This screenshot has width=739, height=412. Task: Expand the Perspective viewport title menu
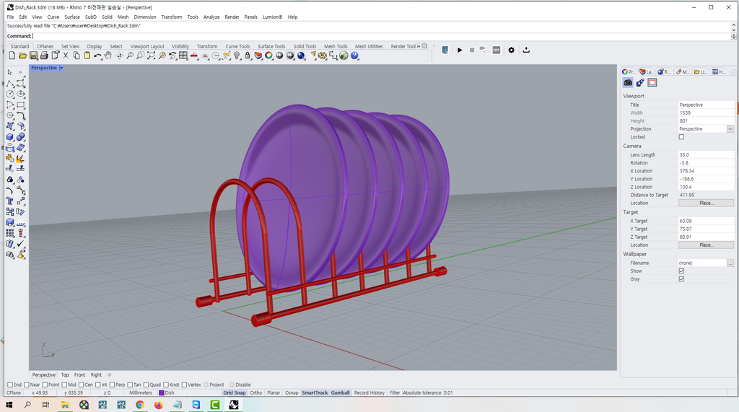pos(61,68)
